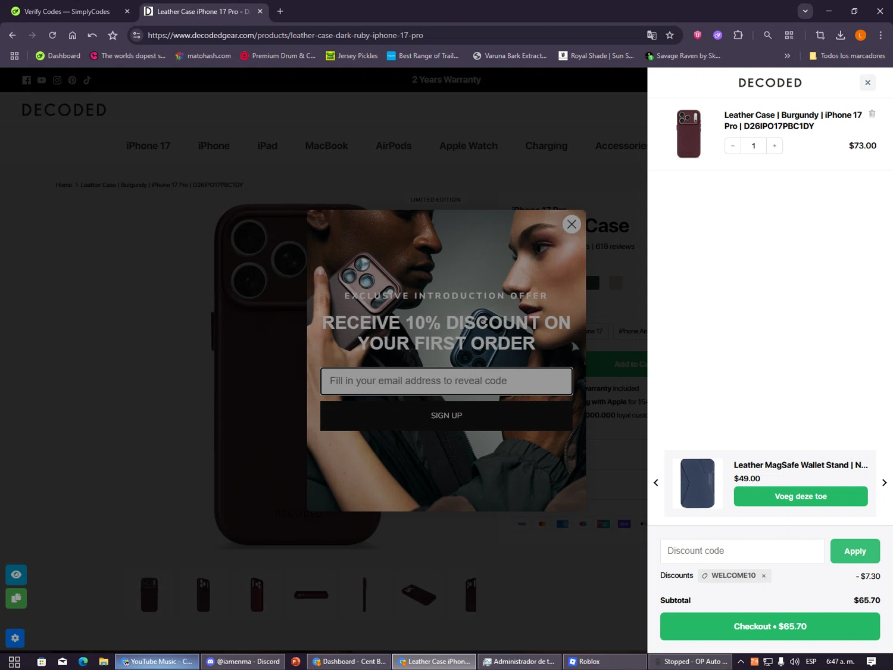893x670 pixels.
Task: Reload the page with refresh icon
Action: coord(52,35)
